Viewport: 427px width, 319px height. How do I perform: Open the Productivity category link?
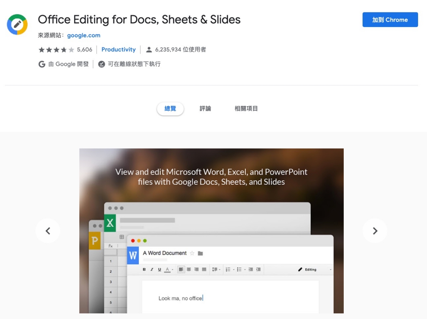pos(118,50)
